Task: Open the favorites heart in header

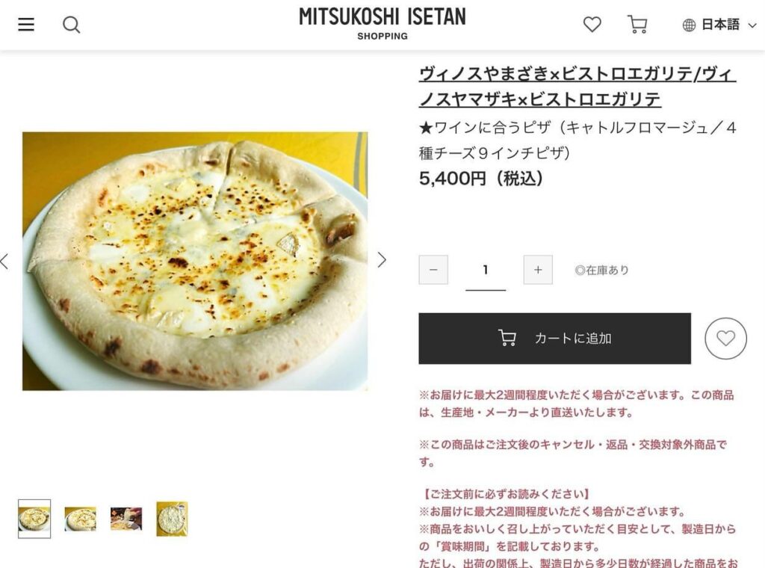Action: point(592,25)
